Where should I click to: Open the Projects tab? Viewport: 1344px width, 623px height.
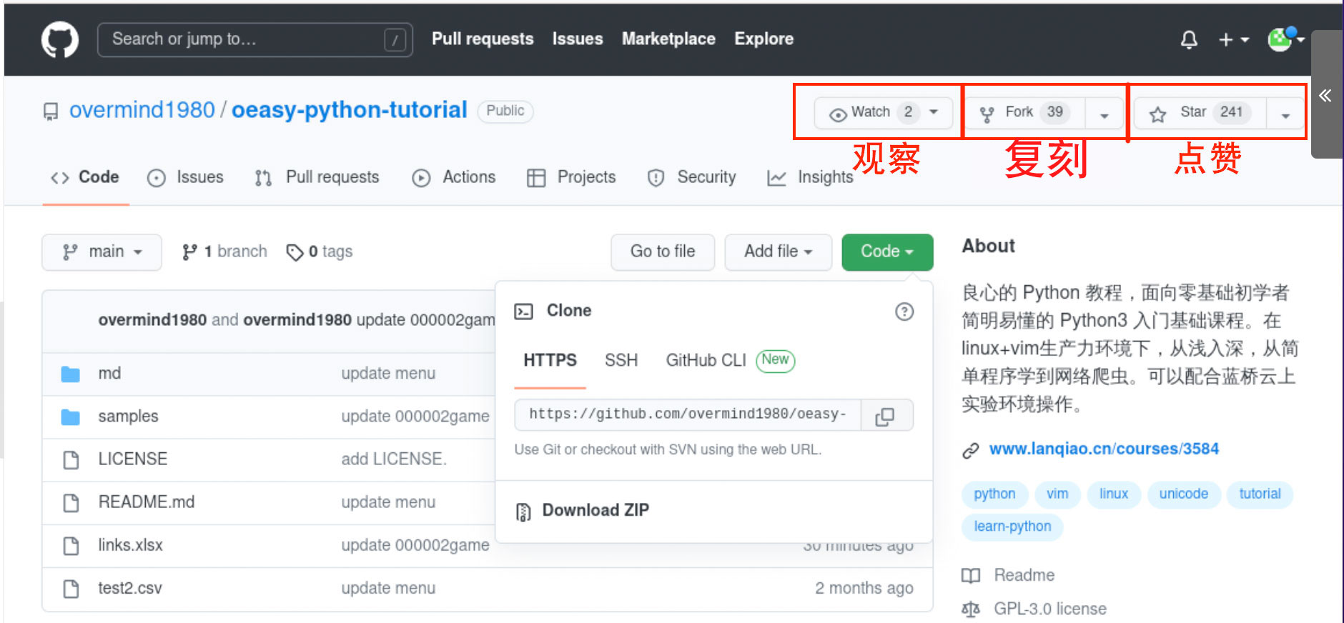(x=571, y=177)
